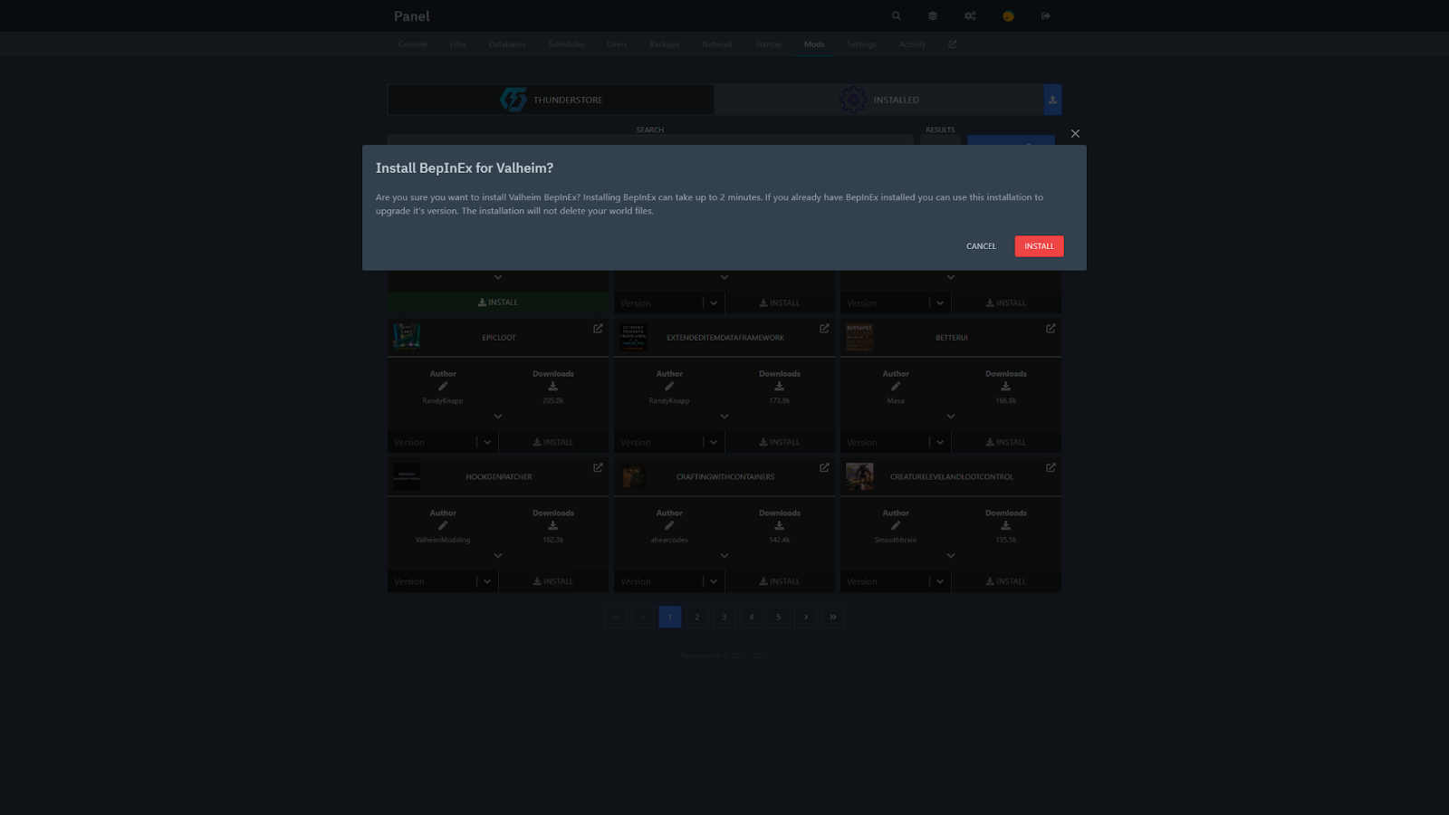Open EpicLoot external link icon
The width and height of the screenshot is (1449, 815).
coord(598,329)
